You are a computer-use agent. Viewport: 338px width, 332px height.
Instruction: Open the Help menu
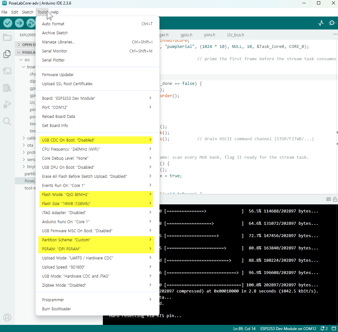pos(55,12)
